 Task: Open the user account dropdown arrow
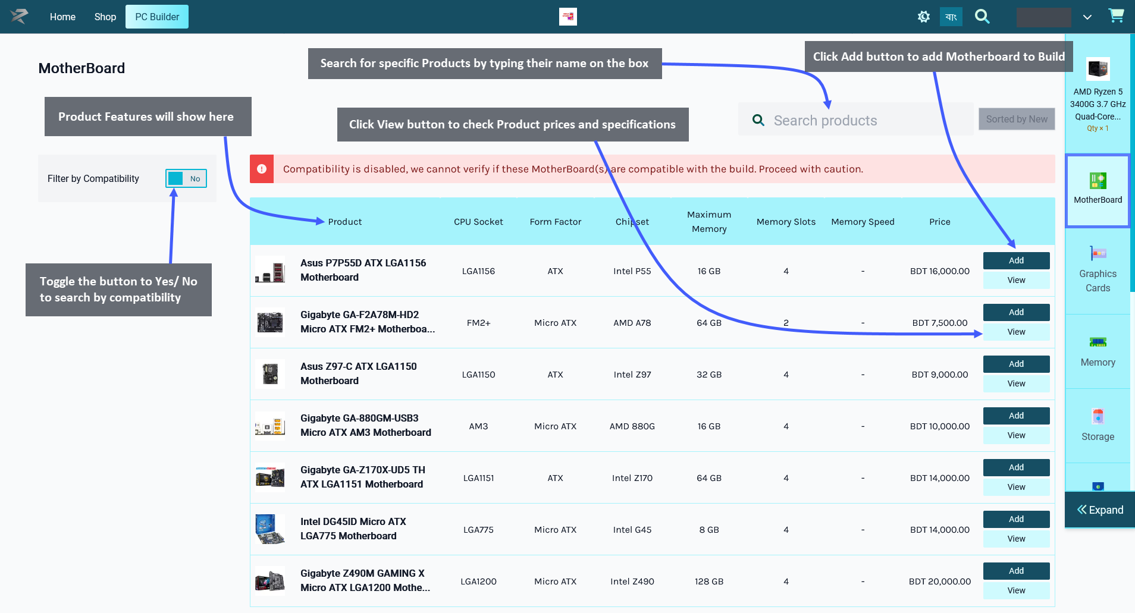tap(1087, 17)
